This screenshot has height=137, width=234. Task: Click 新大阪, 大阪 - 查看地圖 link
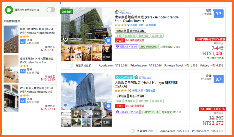tap(143, 25)
